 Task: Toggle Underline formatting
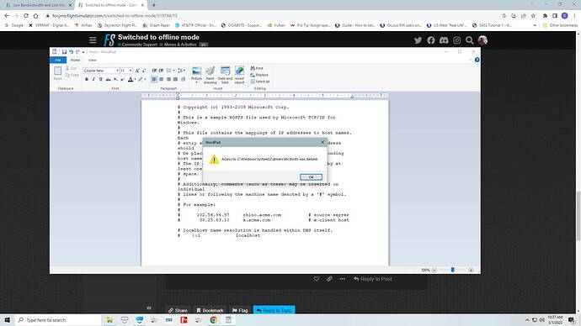pos(100,80)
